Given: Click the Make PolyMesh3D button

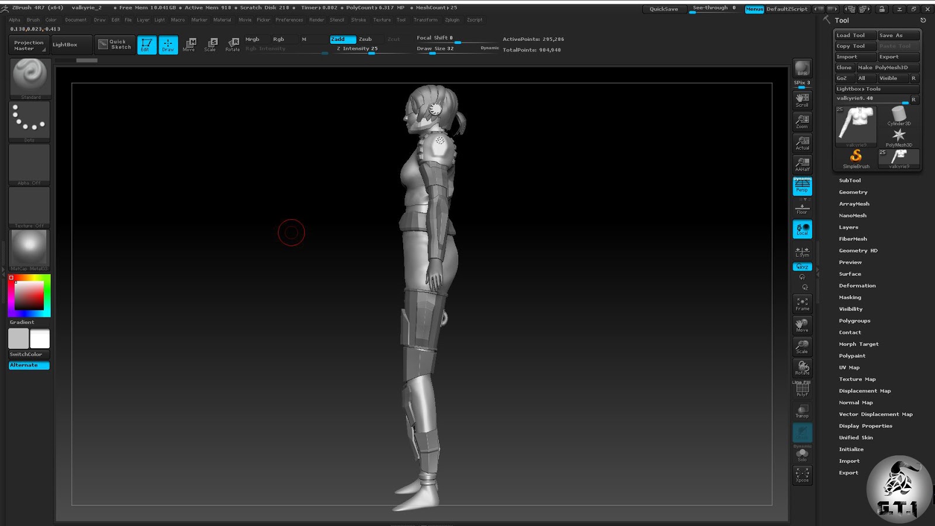Looking at the screenshot, I should 884,67.
